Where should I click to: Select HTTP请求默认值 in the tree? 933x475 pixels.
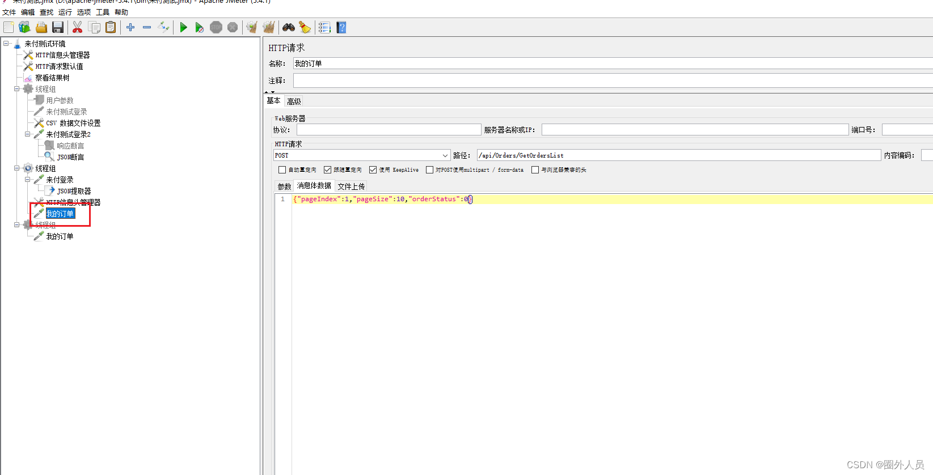coord(59,66)
